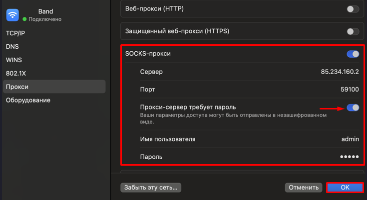
Task: Disable the SOCKS-прокси toggle
Action: (x=353, y=54)
